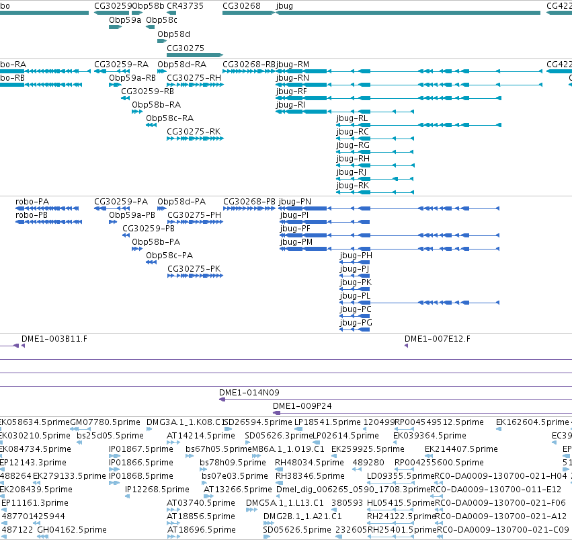The height and width of the screenshot is (540, 572).
Task: Select the DME1-003B11.F clone label
Action: coord(54,339)
